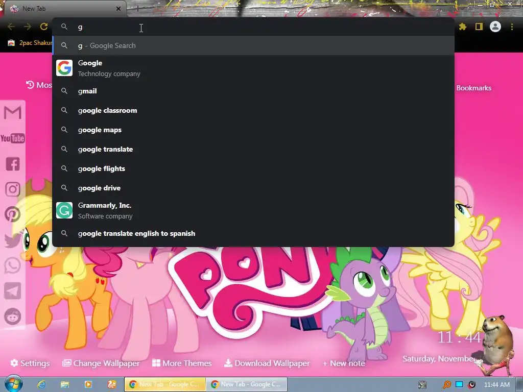Open Reddit sidebar shortcut
Image resolution: width=523 pixels, height=392 pixels.
(x=13, y=316)
